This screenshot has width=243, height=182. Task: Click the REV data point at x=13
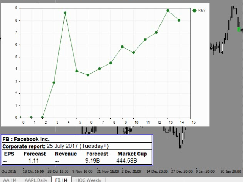pyautogui.click(x=168, y=11)
